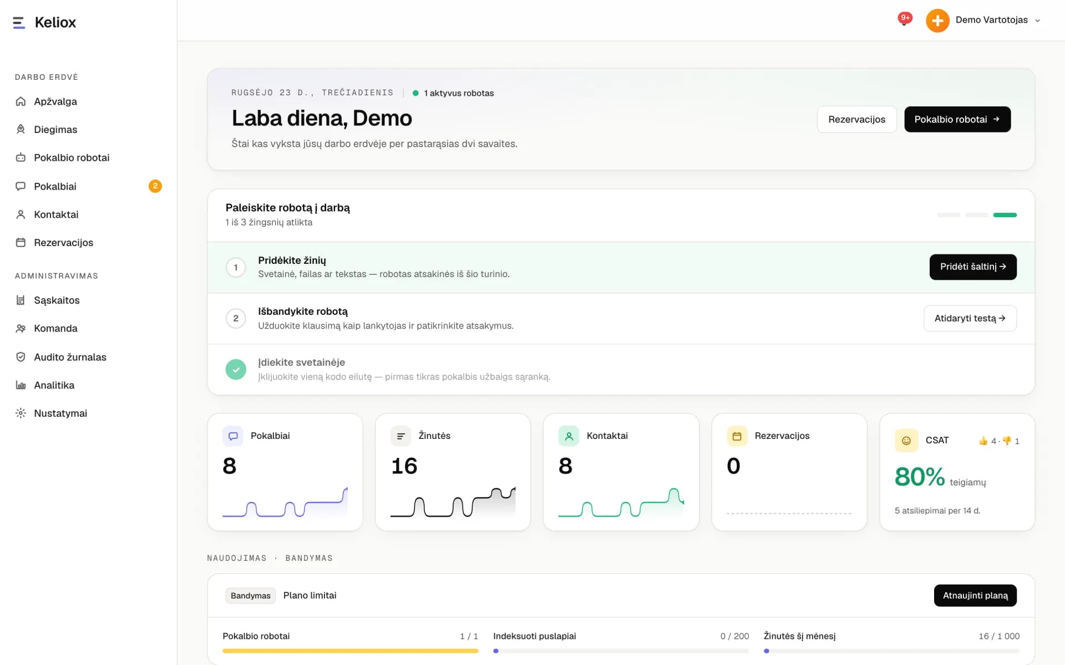Click the Analitika chart icon

[x=21, y=385]
